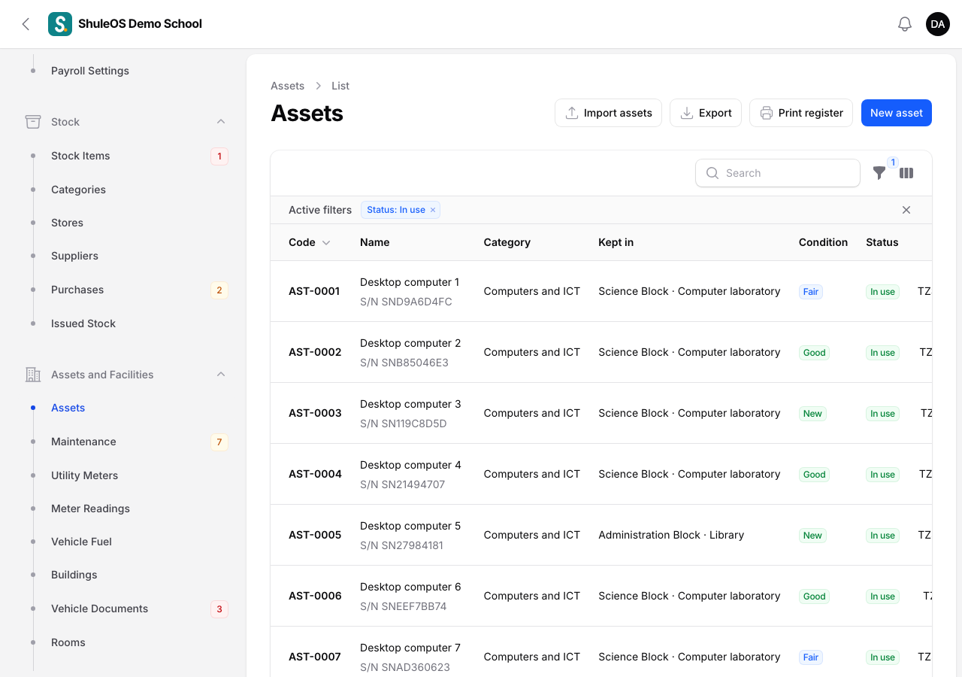Click the back arrow in the header
This screenshot has height=677, width=962.
26,24
